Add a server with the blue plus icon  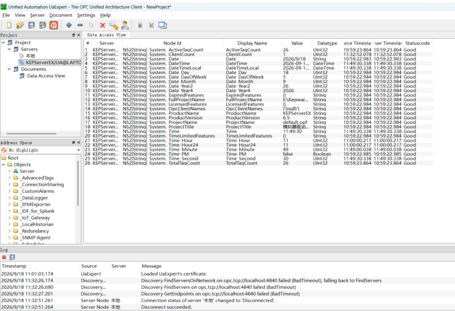coord(69,25)
